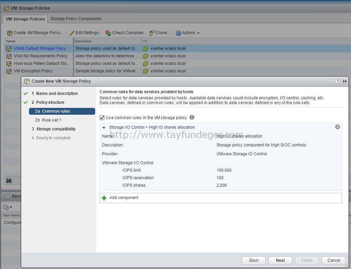Click Create VM Storage Policy toolbar icon
Image resolution: width=351 pixels, height=269 pixels.
coord(10,33)
